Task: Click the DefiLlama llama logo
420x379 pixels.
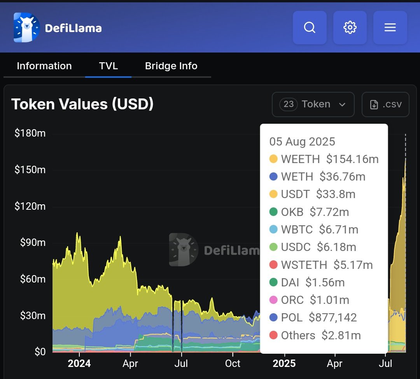Action: [x=26, y=28]
